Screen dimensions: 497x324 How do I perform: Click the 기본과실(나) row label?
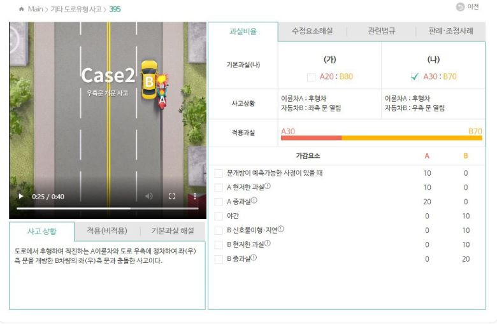pyautogui.click(x=243, y=65)
